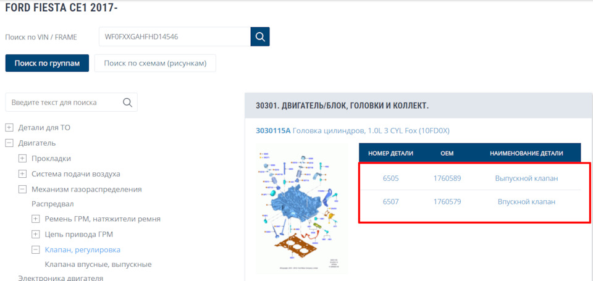Screen dimensions: 593x281
Task: Select 'Механизм газораспределения' item
Action: [x=86, y=189]
